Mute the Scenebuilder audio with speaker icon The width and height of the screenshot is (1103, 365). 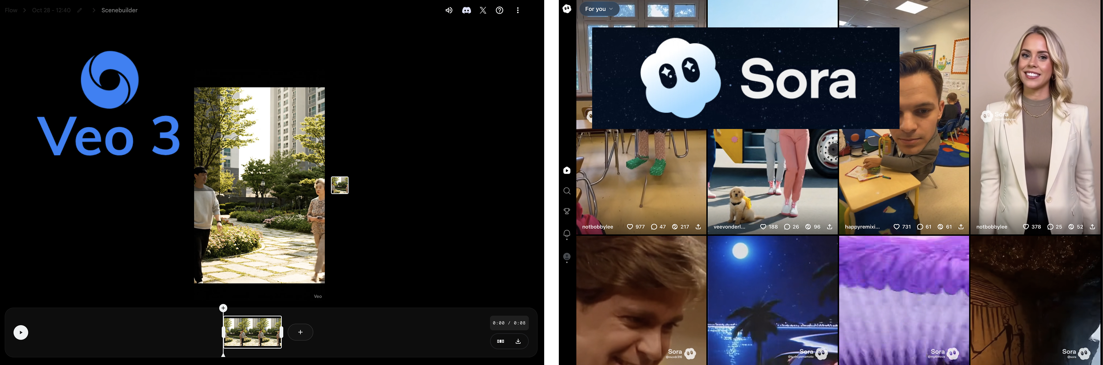point(449,10)
